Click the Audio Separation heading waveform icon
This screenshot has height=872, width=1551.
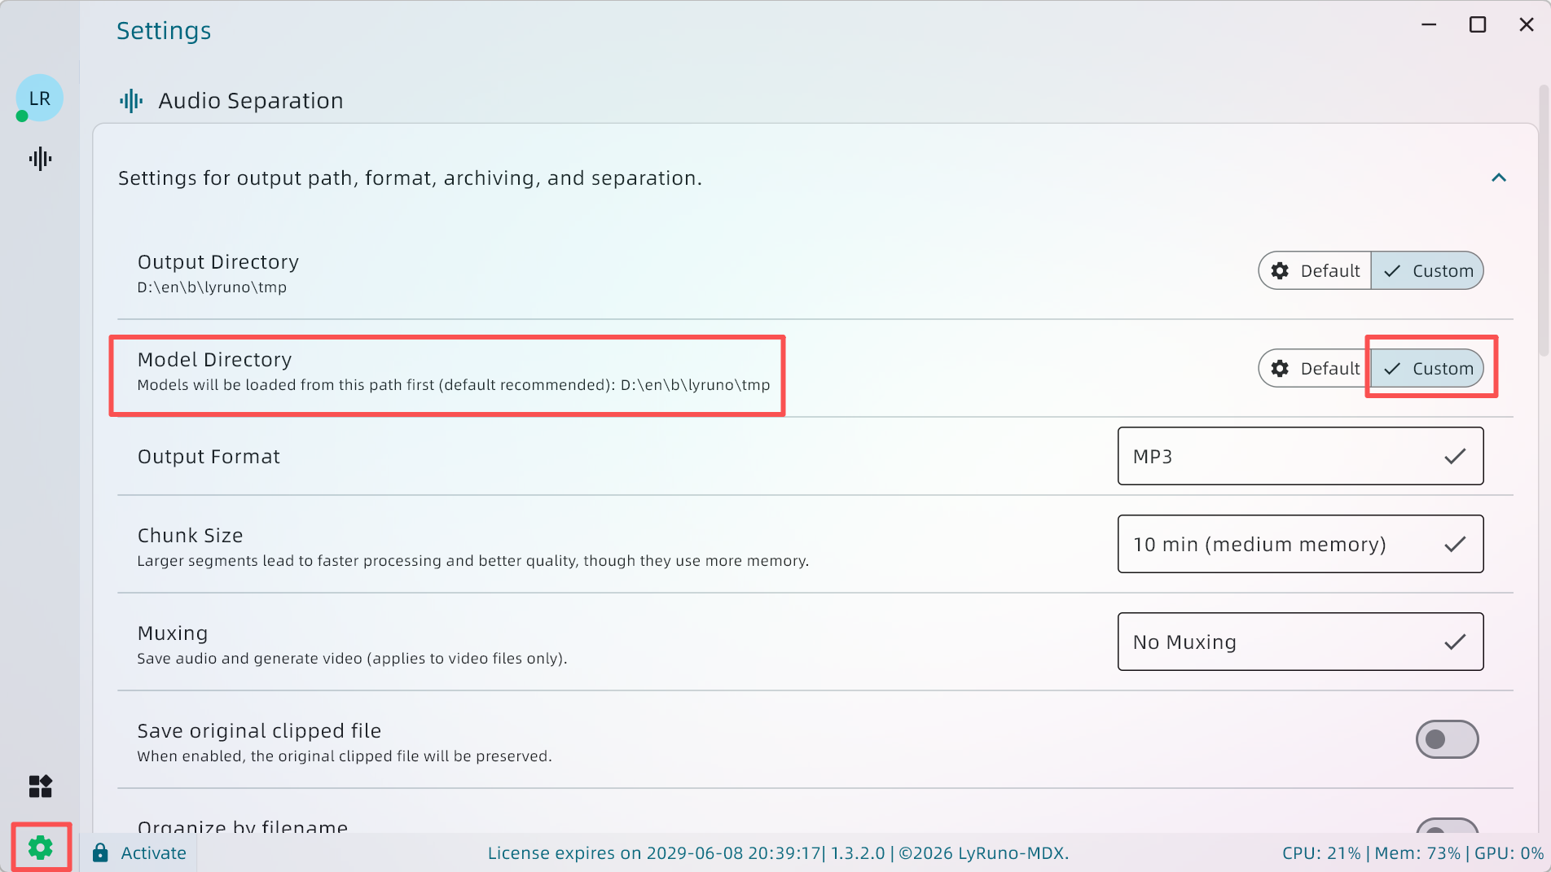[131, 101]
